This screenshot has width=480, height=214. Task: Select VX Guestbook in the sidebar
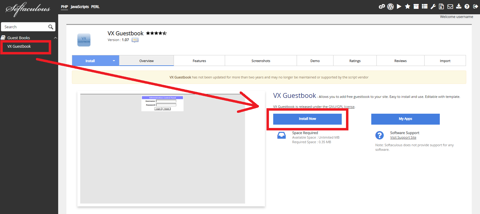(19, 47)
